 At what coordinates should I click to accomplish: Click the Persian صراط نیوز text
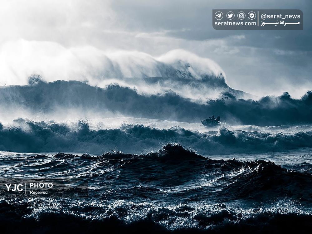[x=280, y=24]
